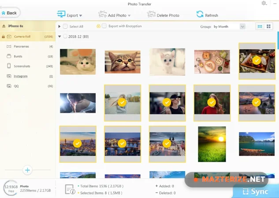
Task: Deselect the Florence cityscape photo
Action: [x=78, y=143]
